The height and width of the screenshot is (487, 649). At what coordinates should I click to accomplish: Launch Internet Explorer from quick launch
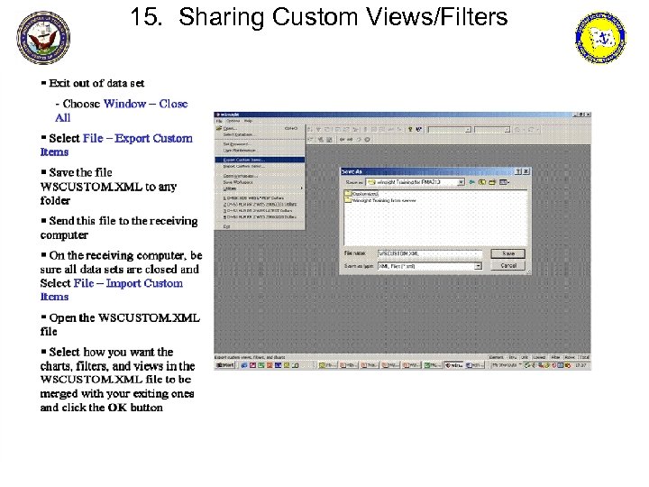pos(244,365)
